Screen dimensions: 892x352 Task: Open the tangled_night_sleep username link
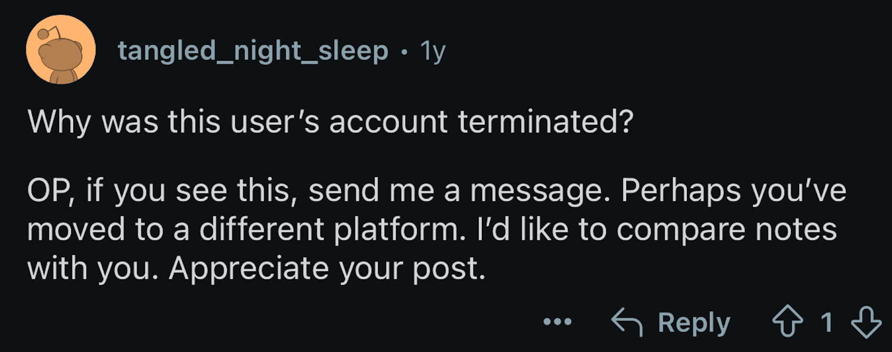pyautogui.click(x=253, y=51)
